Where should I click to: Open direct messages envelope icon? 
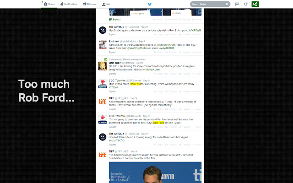pos(237,4)
